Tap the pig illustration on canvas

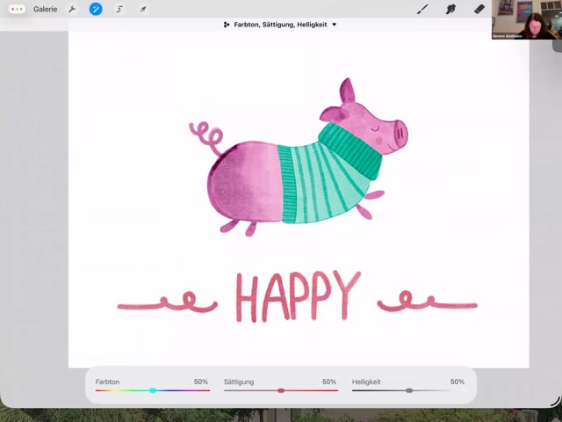pos(299,157)
